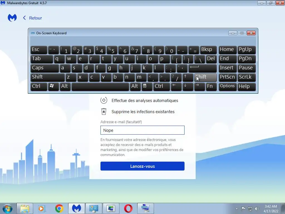The height and width of the screenshot is (214, 285).
Task: Click the network tray icon
Action: coord(250,209)
